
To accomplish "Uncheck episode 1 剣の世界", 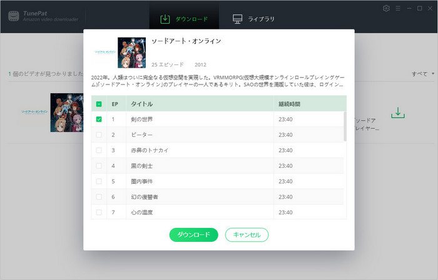I will (99, 120).
